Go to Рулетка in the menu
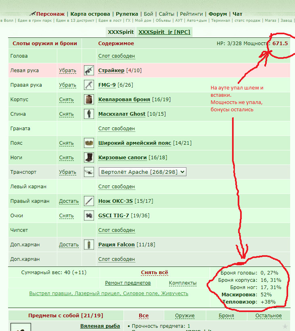Image resolution: width=295 pixels, height=331 pixels. click(127, 14)
